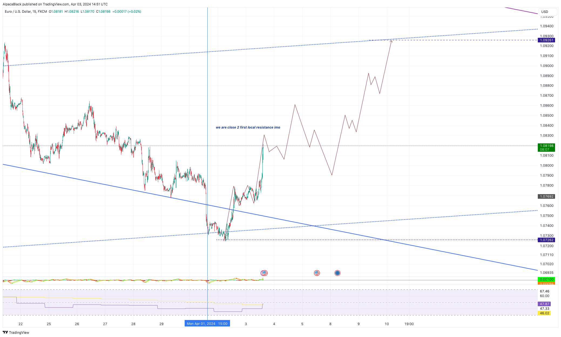Click the 1.08400 price axis label
The image size is (561, 337).
pos(547,126)
